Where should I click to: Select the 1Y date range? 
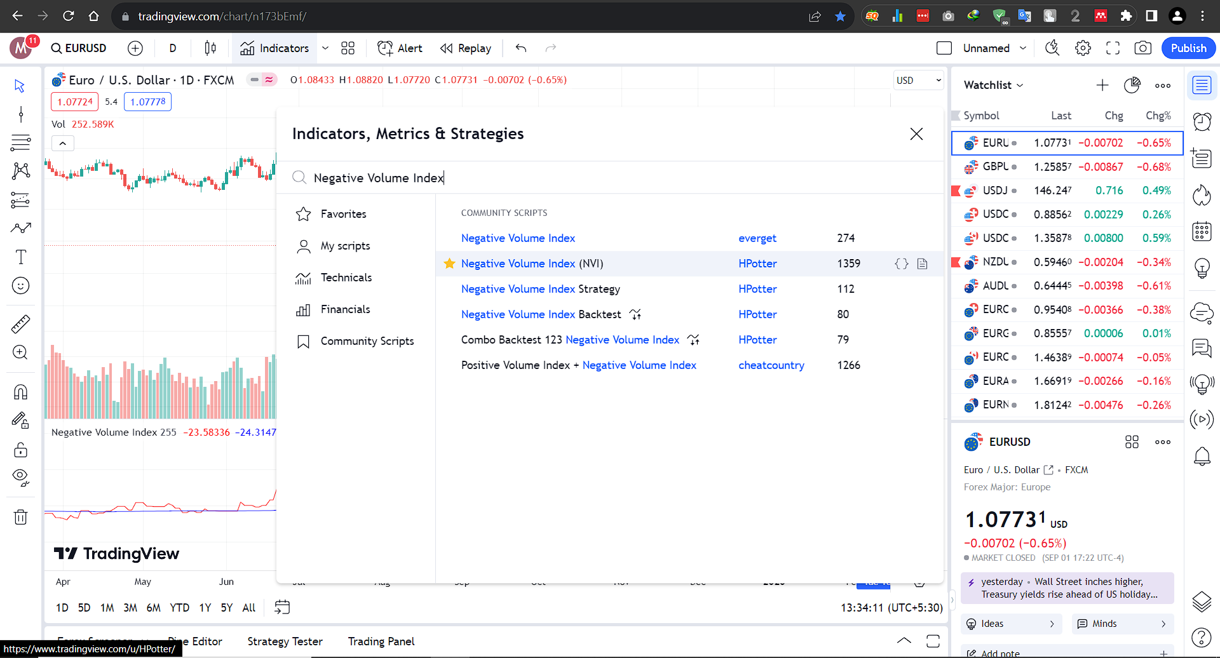205,608
